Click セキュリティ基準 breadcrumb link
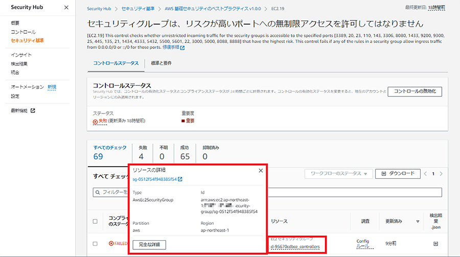Viewport: 460px width, 257px height. (138, 9)
